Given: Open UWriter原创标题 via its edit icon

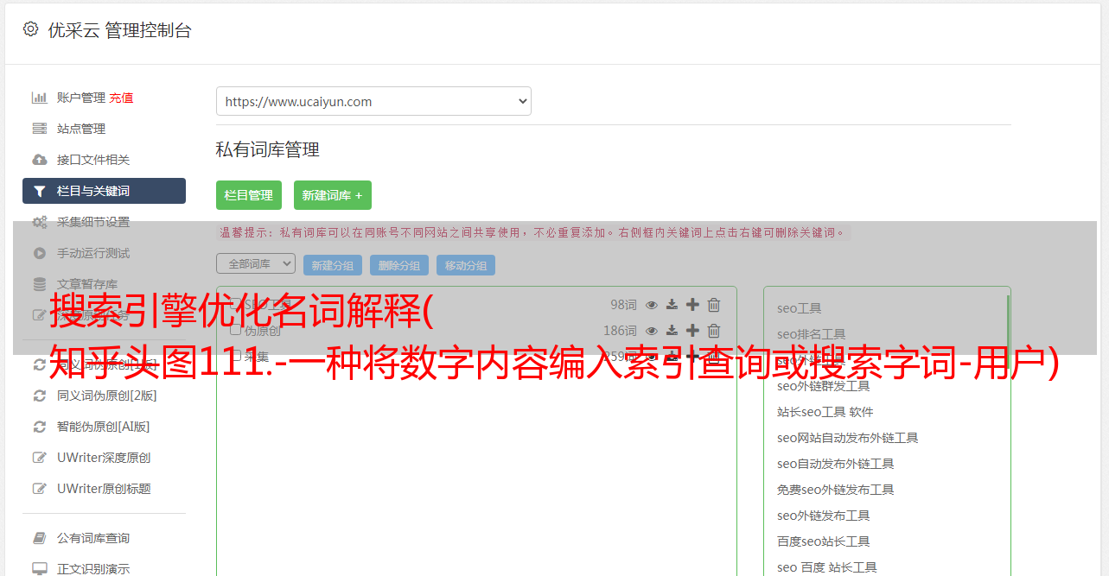Looking at the screenshot, I should 39,489.
